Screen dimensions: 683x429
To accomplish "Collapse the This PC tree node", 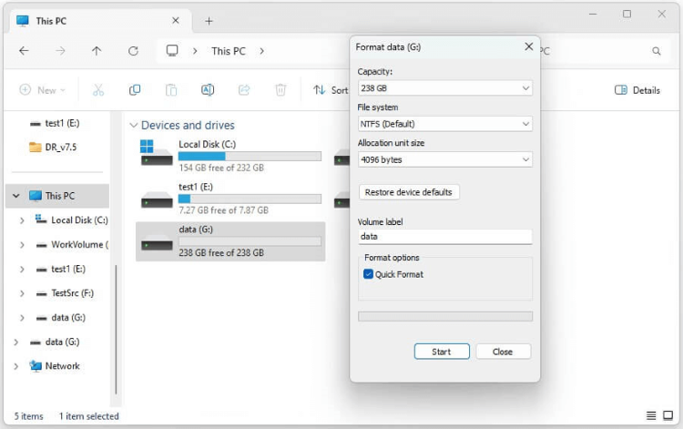I will pos(16,196).
